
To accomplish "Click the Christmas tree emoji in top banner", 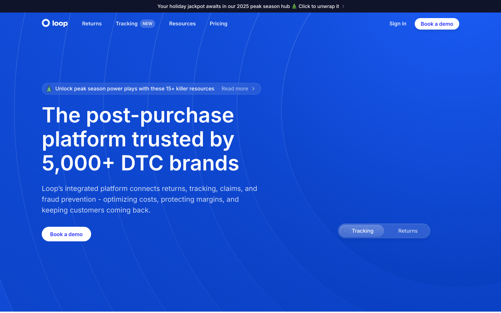I will click(x=294, y=6).
